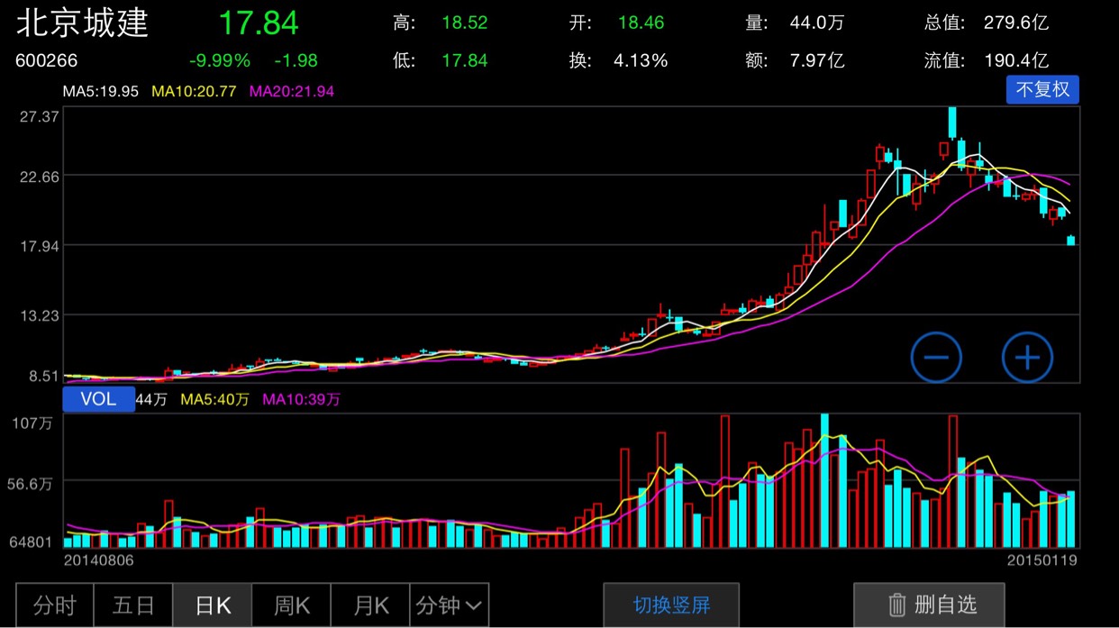
Task: Click the MA20:21.94 indicator label
Action: pyautogui.click(x=292, y=91)
